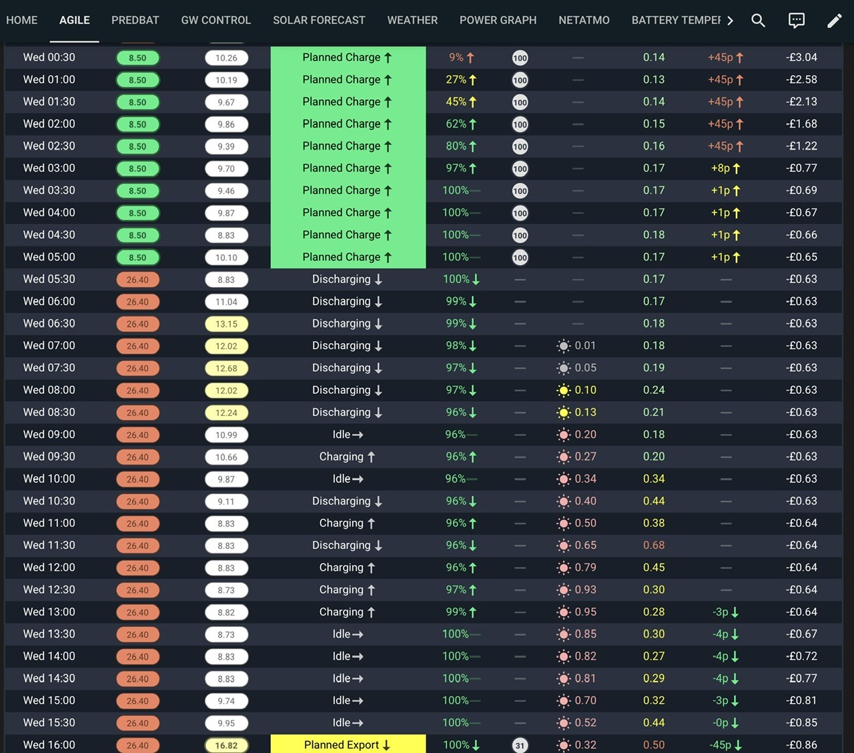The height and width of the screenshot is (753, 854).
Task: Click the Planned Export cell at Wed 16:00
Action: (348, 744)
